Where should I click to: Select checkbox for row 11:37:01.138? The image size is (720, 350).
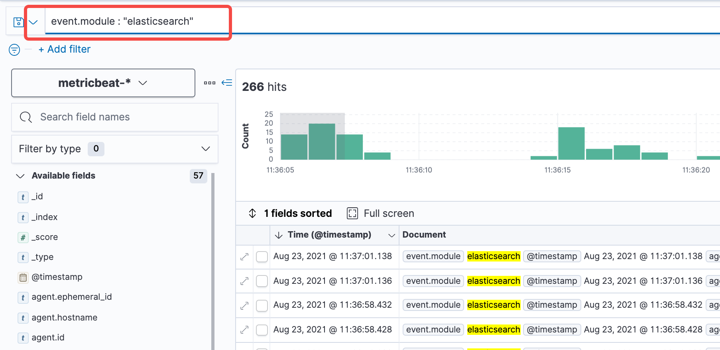[x=262, y=257]
